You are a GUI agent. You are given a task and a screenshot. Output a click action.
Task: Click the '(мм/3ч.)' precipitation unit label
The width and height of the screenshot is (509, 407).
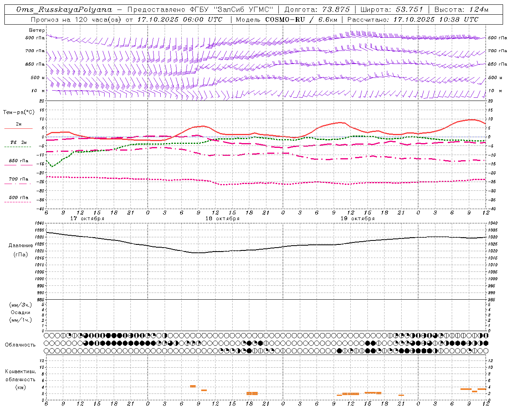(x=21, y=305)
